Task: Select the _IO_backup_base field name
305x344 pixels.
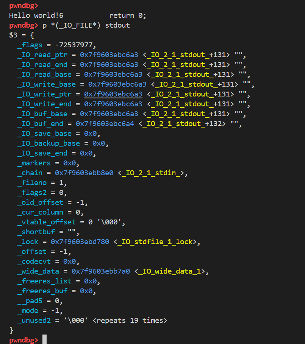Action: [x=49, y=143]
